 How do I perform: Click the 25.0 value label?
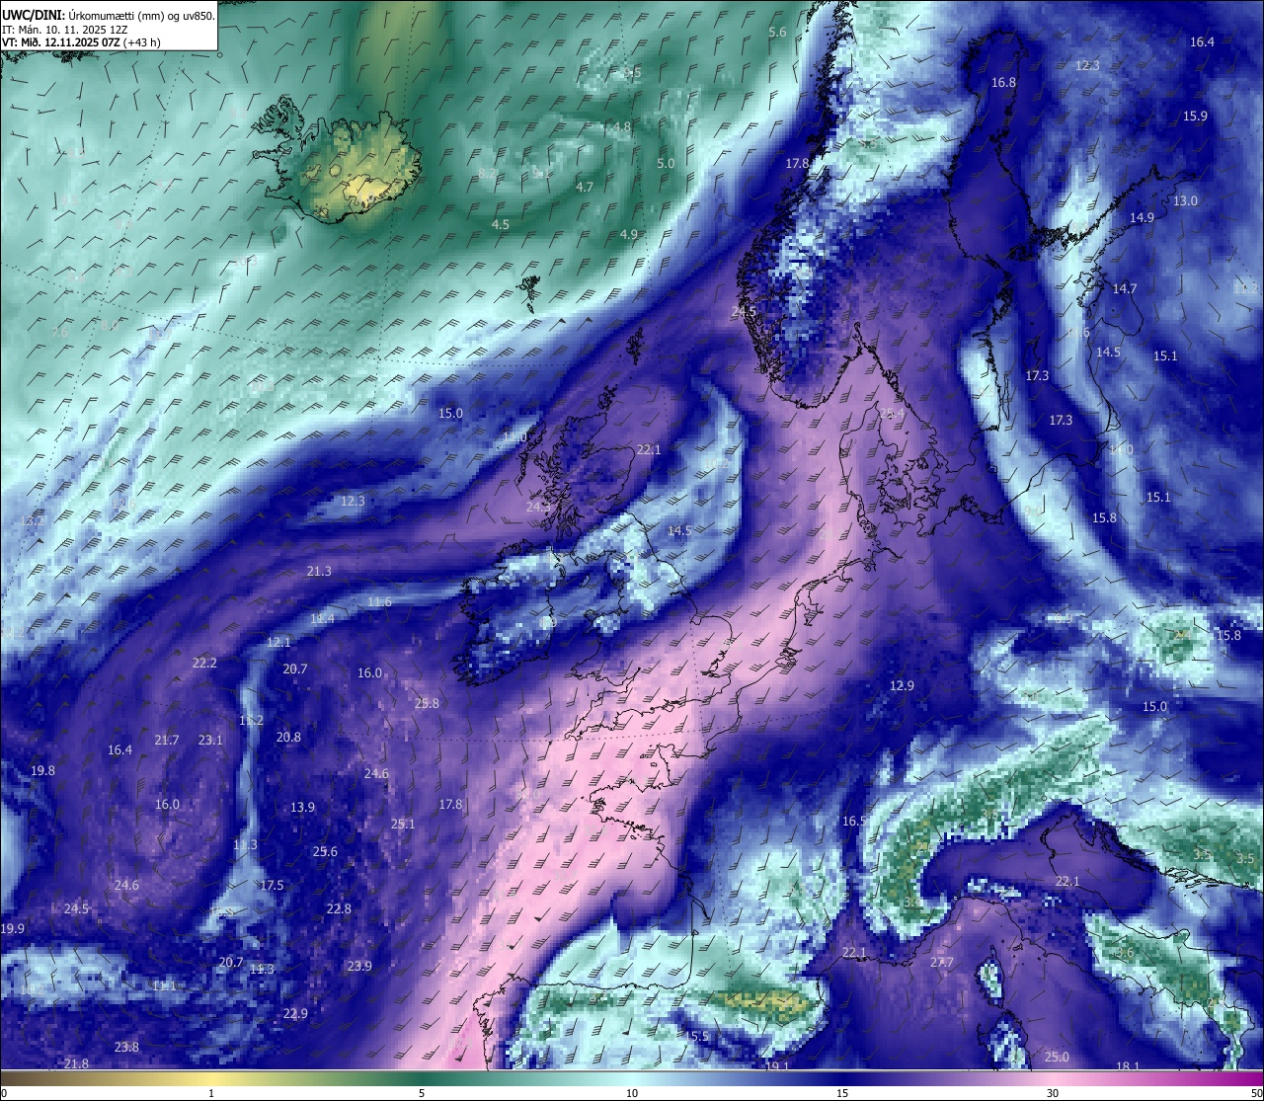coord(1057,1058)
